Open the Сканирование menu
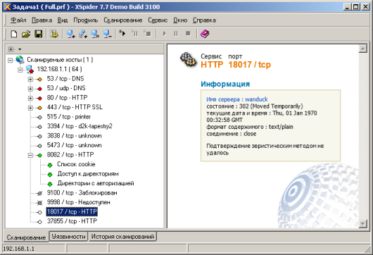The height and width of the screenshot is (255, 373). (123, 20)
